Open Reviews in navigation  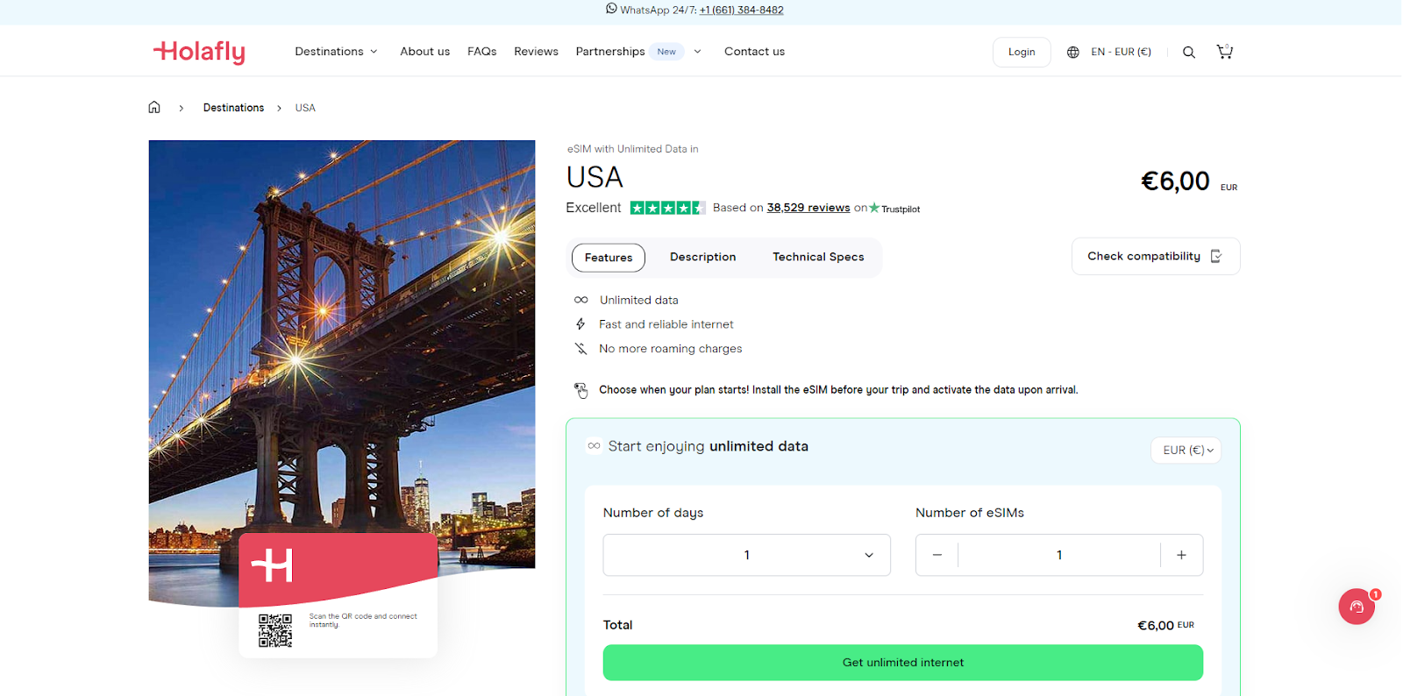tap(536, 52)
